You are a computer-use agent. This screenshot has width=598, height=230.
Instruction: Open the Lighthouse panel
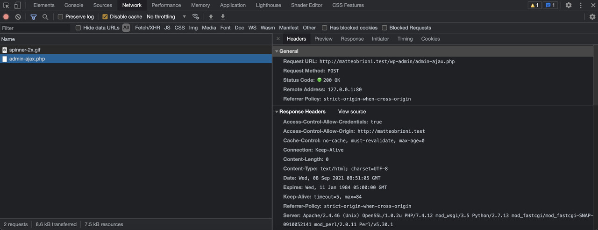click(x=269, y=5)
